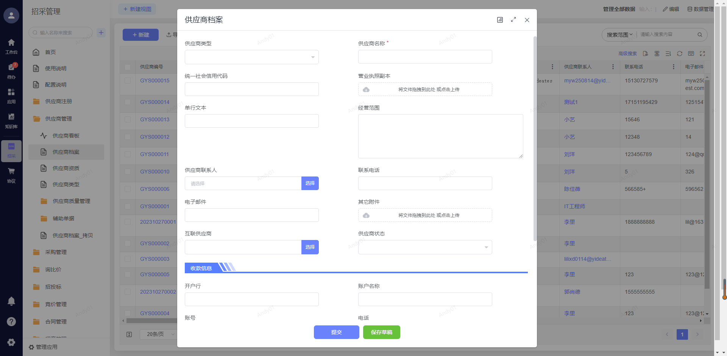Open the help question mark icon
727x356 pixels.
11,322
